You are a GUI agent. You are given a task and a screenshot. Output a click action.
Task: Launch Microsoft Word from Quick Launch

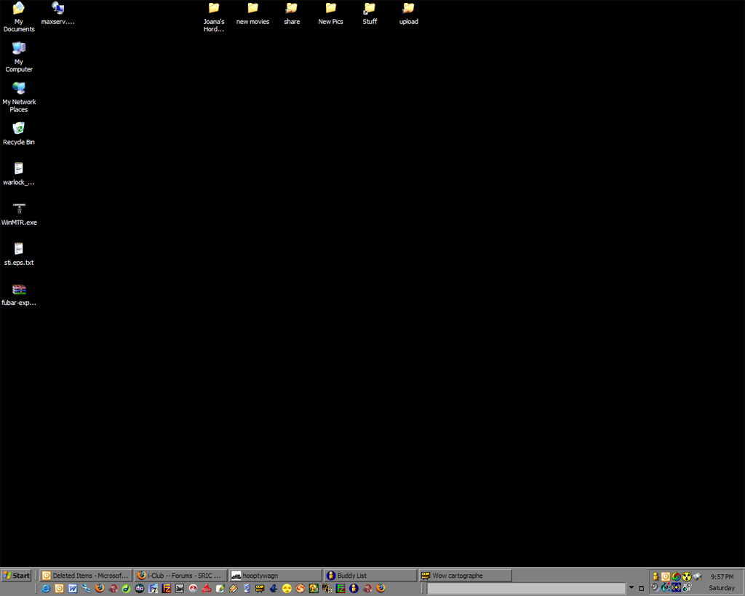point(73,588)
